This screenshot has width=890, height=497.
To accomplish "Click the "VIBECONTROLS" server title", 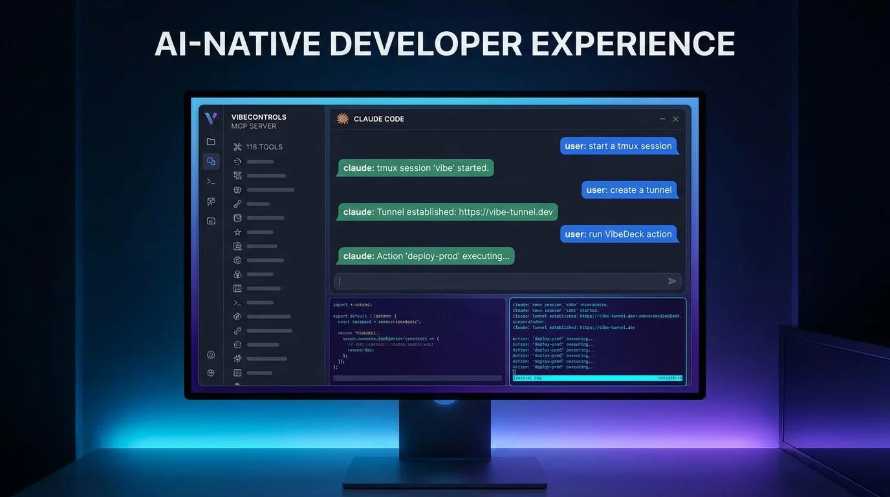I will point(259,117).
